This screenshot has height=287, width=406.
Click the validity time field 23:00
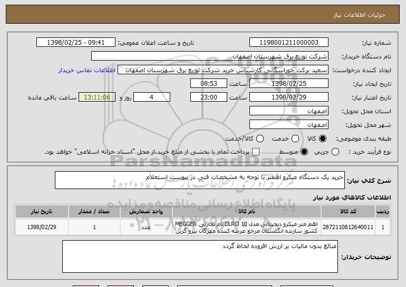pos(209,97)
